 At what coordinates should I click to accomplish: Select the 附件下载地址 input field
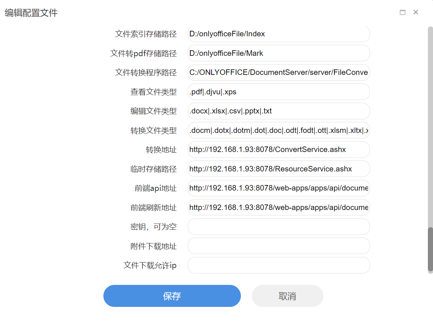pyautogui.click(x=279, y=246)
